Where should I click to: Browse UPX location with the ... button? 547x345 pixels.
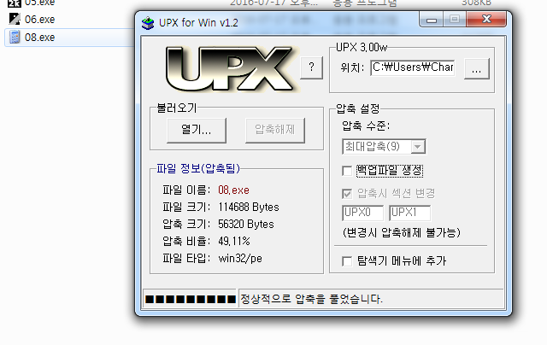click(x=477, y=68)
